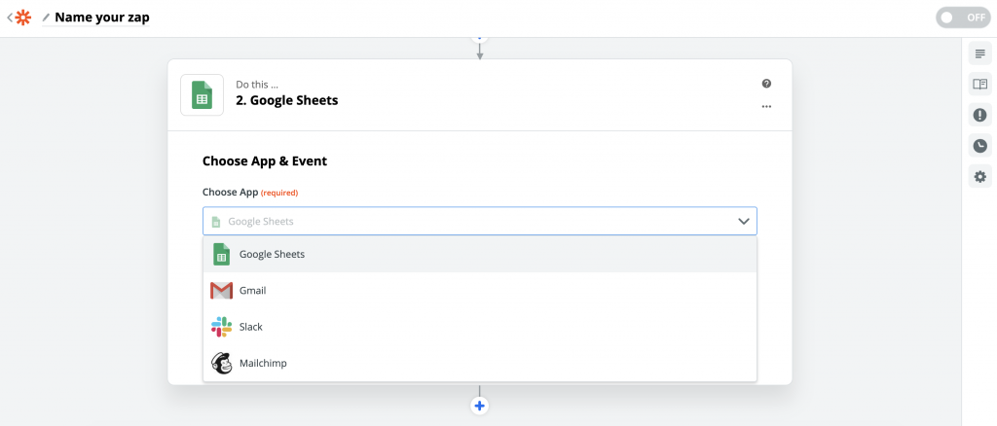Edit the 'Name your zap' title

(101, 18)
